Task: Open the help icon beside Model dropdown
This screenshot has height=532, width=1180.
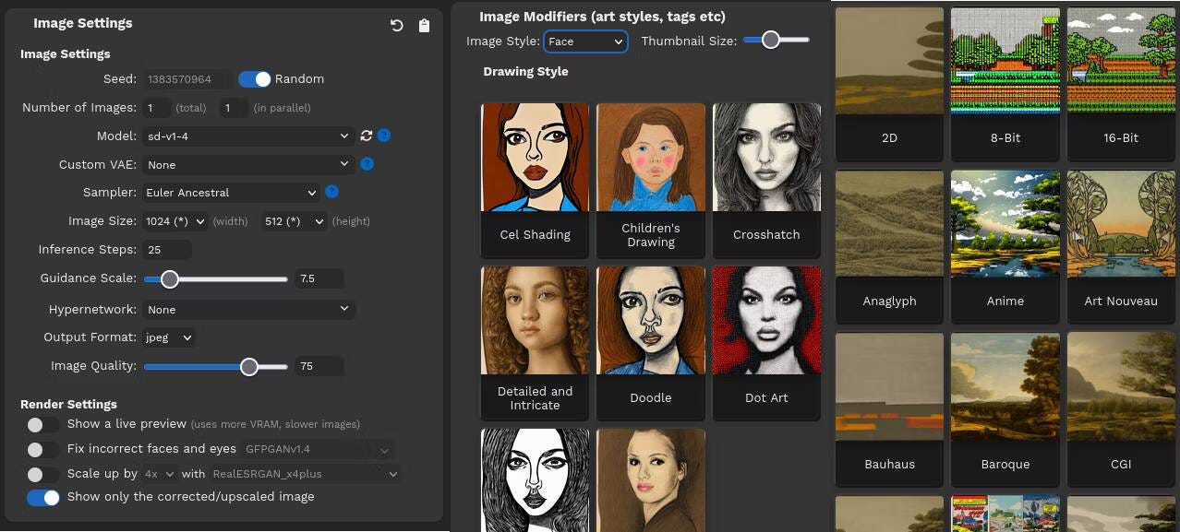Action: click(384, 136)
